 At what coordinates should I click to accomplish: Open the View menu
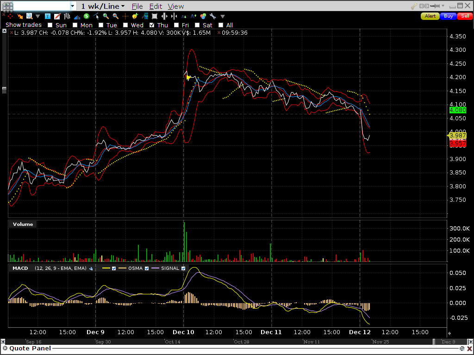[175, 6]
